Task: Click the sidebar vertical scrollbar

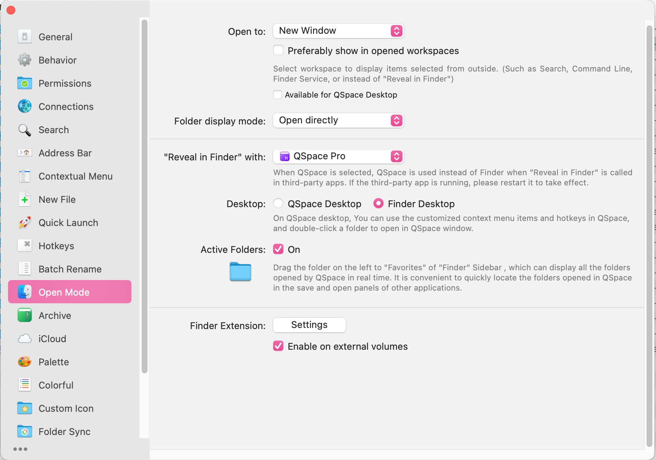Action: 145,196
